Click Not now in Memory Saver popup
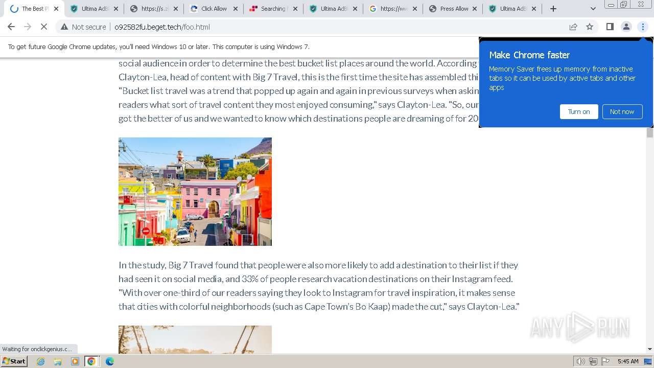The image size is (654, 368). point(622,111)
